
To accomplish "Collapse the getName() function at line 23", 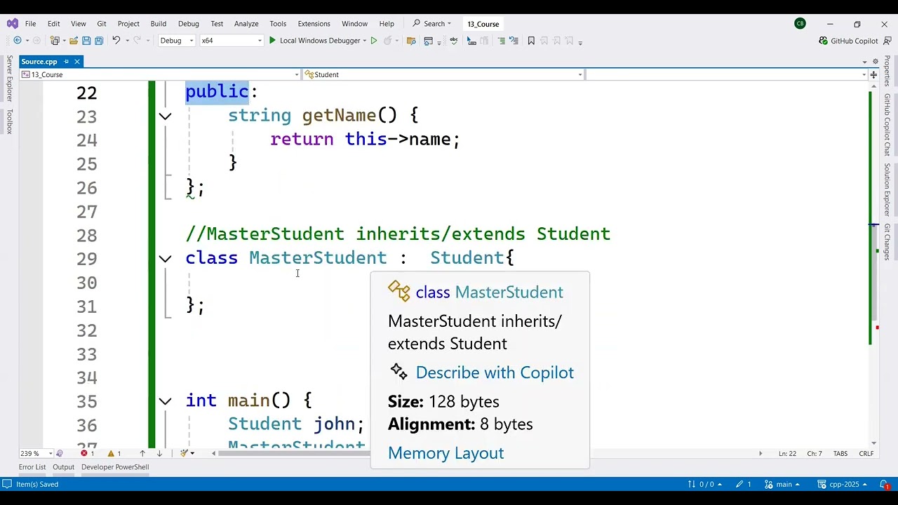I will click(x=165, y=116).
